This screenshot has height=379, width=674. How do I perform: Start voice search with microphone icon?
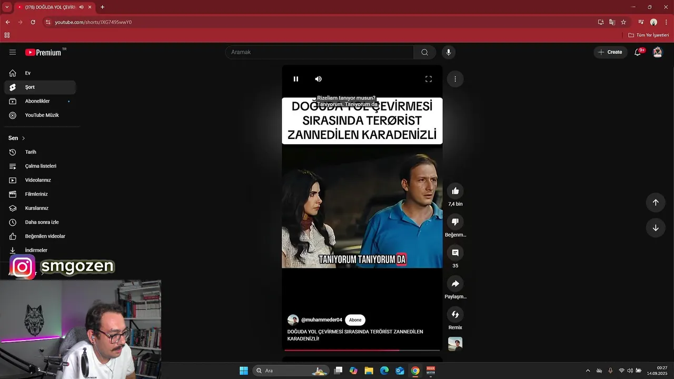449,52
